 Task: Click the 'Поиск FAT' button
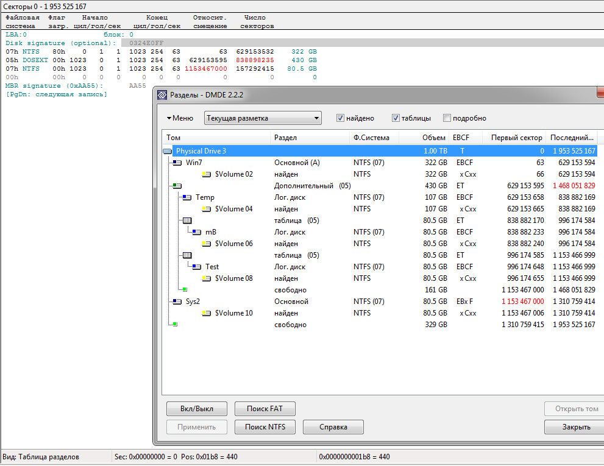click(265, 409)
